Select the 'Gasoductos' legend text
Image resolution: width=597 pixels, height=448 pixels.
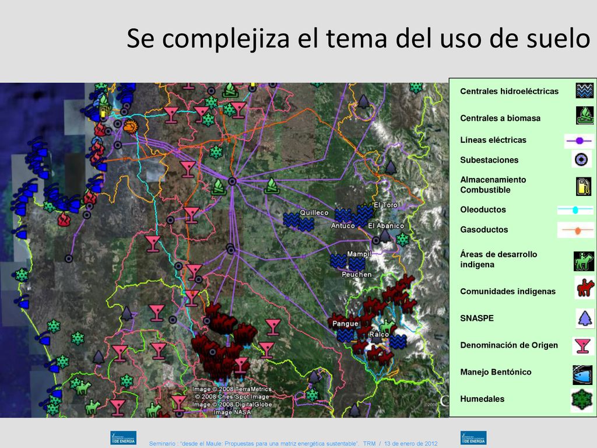pyautogui.click(x=484, y=230)
